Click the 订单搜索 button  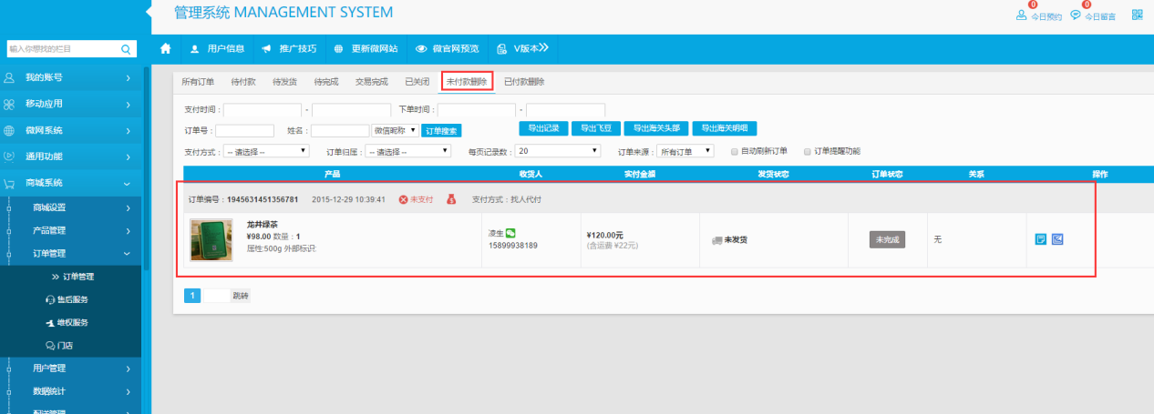coord(440,131)
